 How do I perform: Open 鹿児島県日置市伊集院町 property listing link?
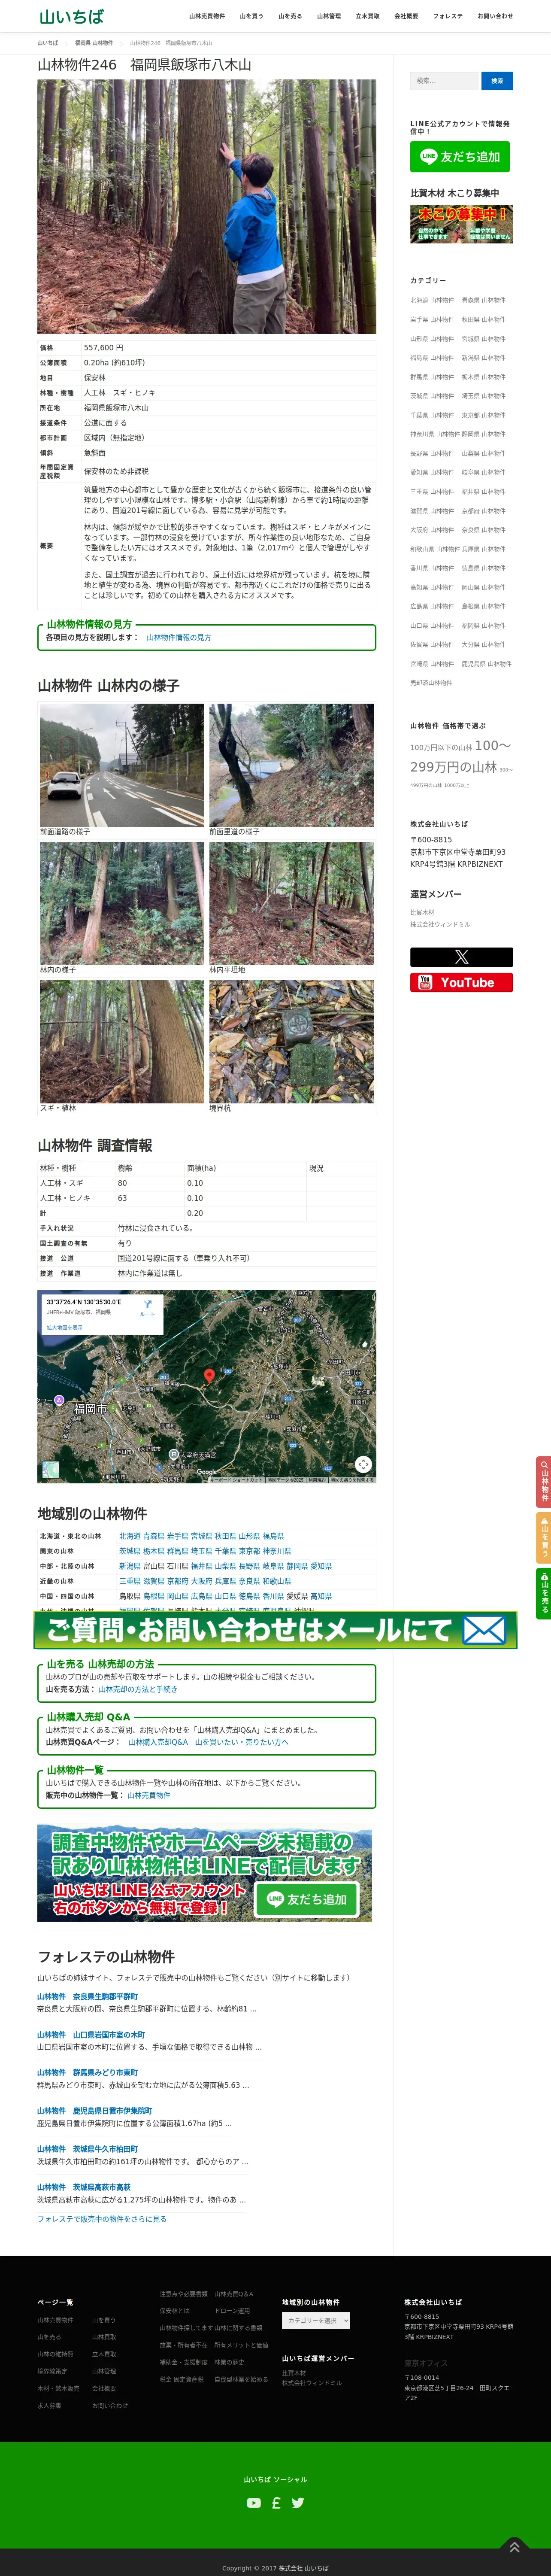(x=95, y=2110)
